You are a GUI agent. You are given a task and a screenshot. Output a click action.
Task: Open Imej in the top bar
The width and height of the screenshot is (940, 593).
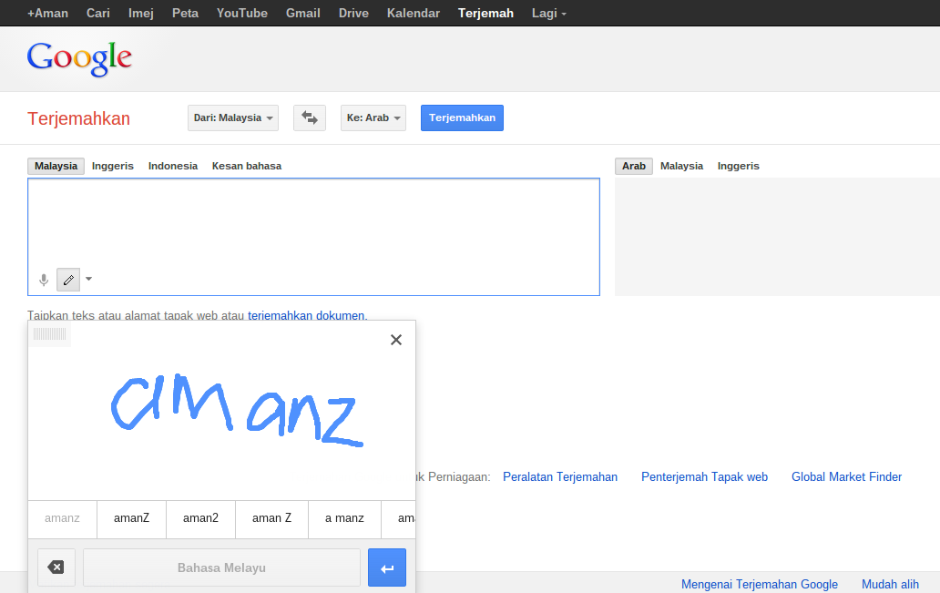[x=141, y=13]
